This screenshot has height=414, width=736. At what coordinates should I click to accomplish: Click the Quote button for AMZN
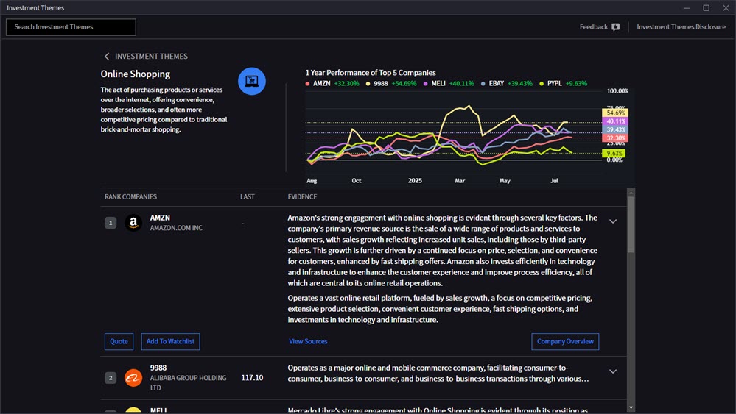coord(119,341)
